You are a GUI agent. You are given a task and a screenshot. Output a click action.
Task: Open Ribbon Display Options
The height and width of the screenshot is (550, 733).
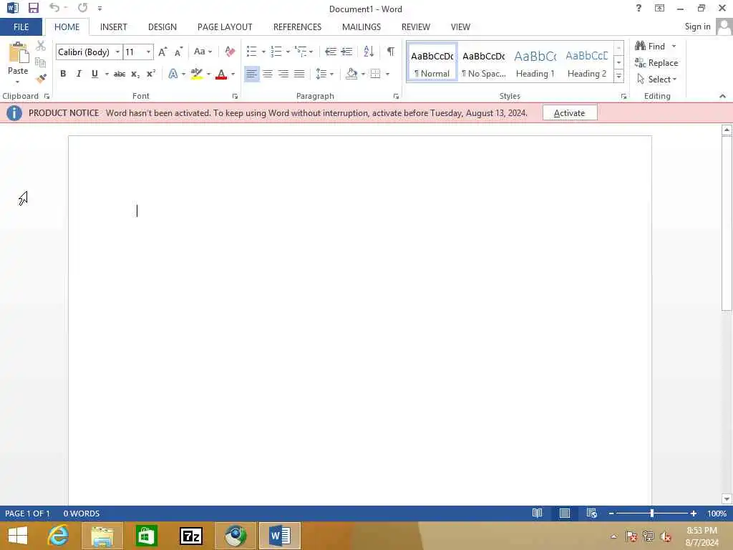(x=659, y=8)
